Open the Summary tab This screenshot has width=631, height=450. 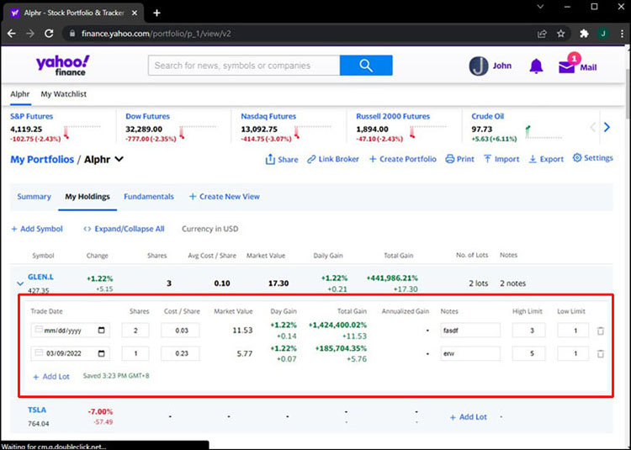click(34, 197)
